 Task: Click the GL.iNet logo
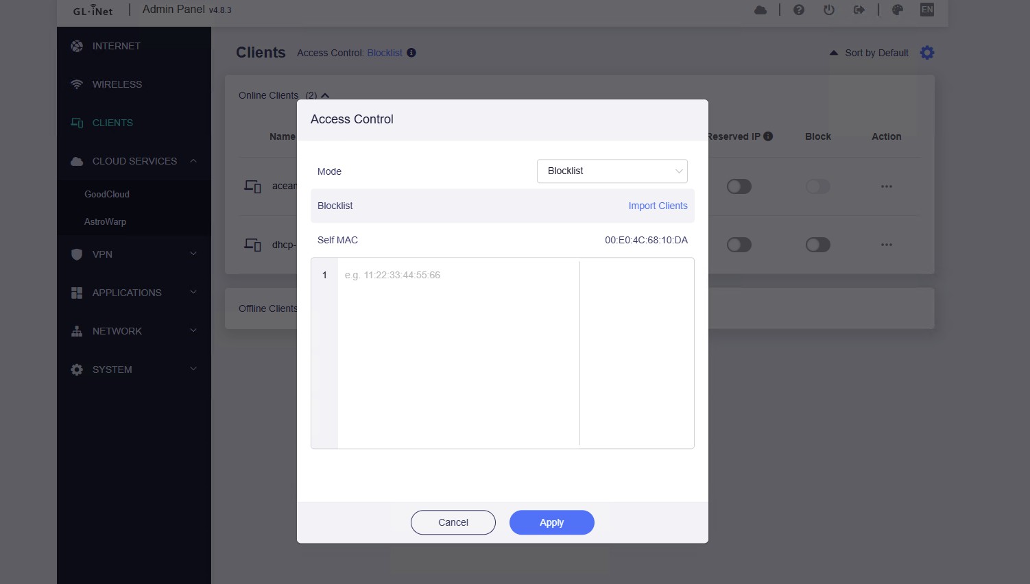[x=93, y=10]
